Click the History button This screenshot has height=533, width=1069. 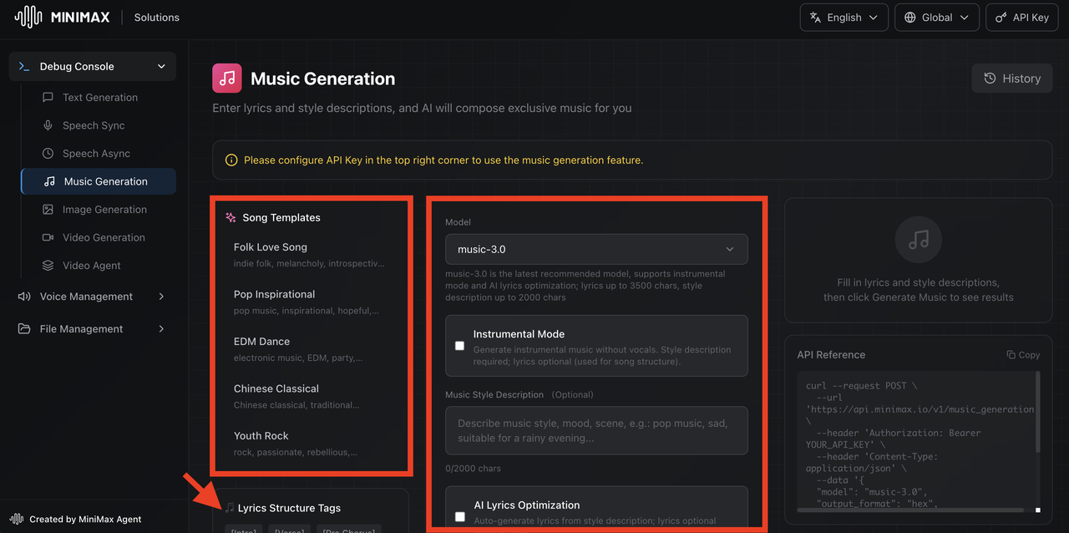click(x=1011, y=79)
